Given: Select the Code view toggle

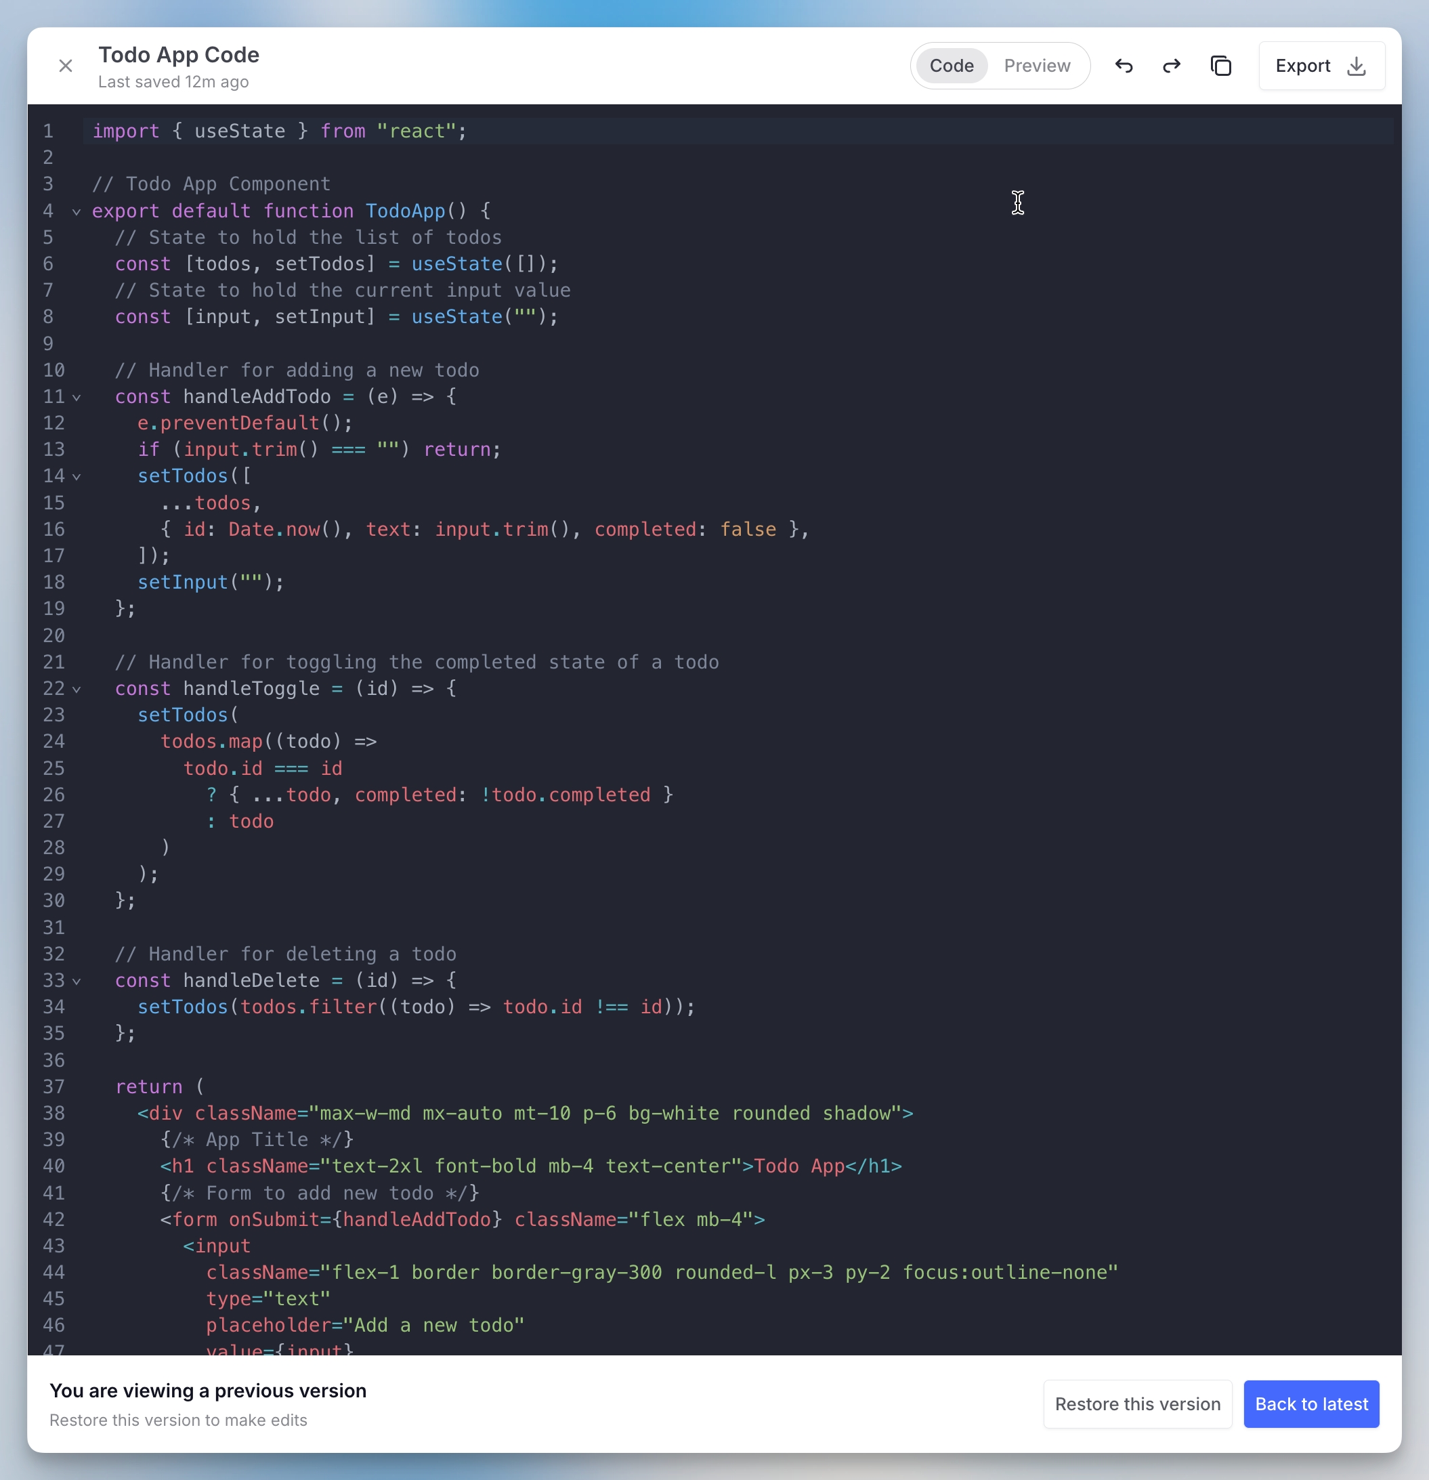Looking at the screenshot, I should pyautogui.click(x=951, y=66).
